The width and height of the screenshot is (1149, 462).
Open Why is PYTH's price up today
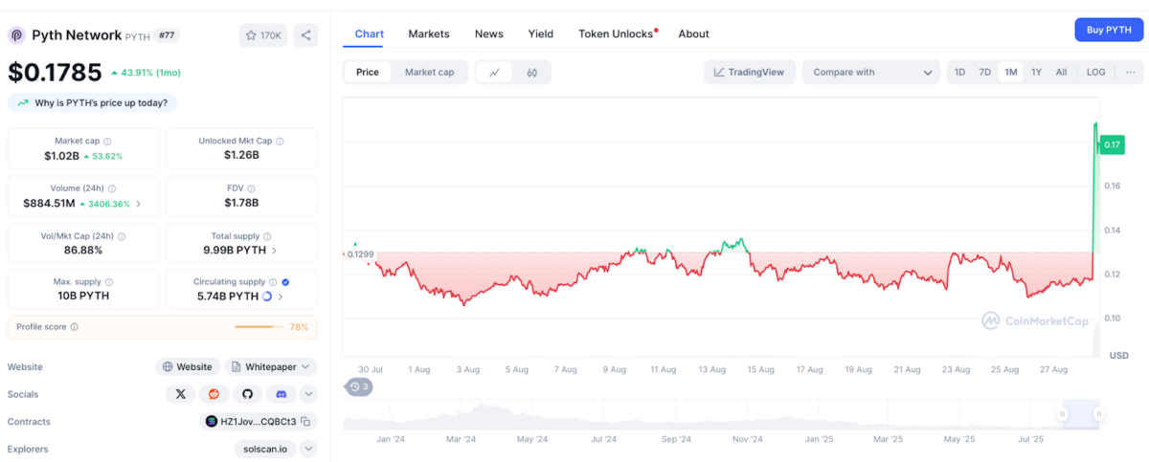click(93, 102)
